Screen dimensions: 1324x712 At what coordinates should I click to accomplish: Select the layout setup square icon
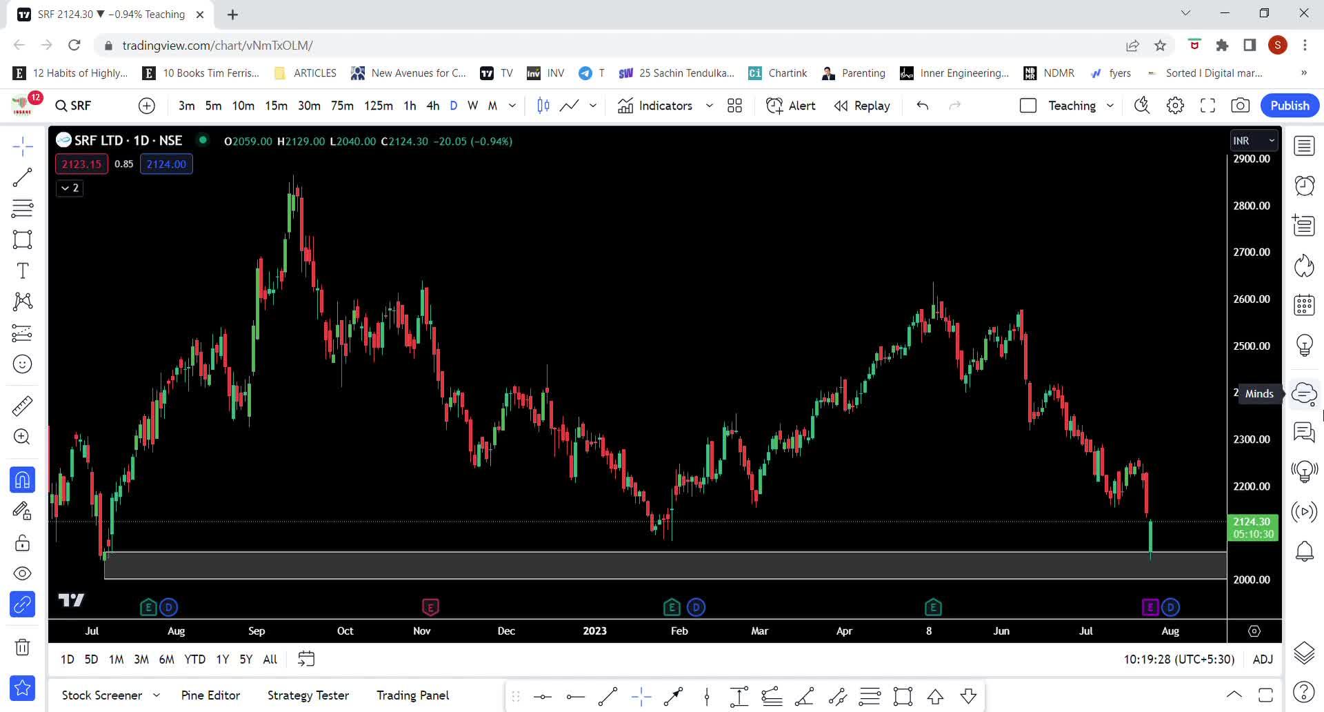(1028, 106)
